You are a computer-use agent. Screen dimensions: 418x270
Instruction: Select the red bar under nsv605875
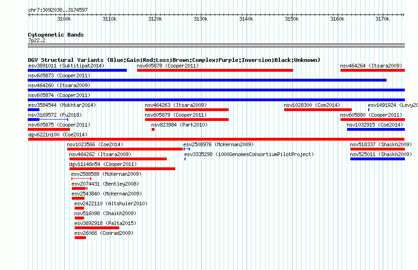49,129
